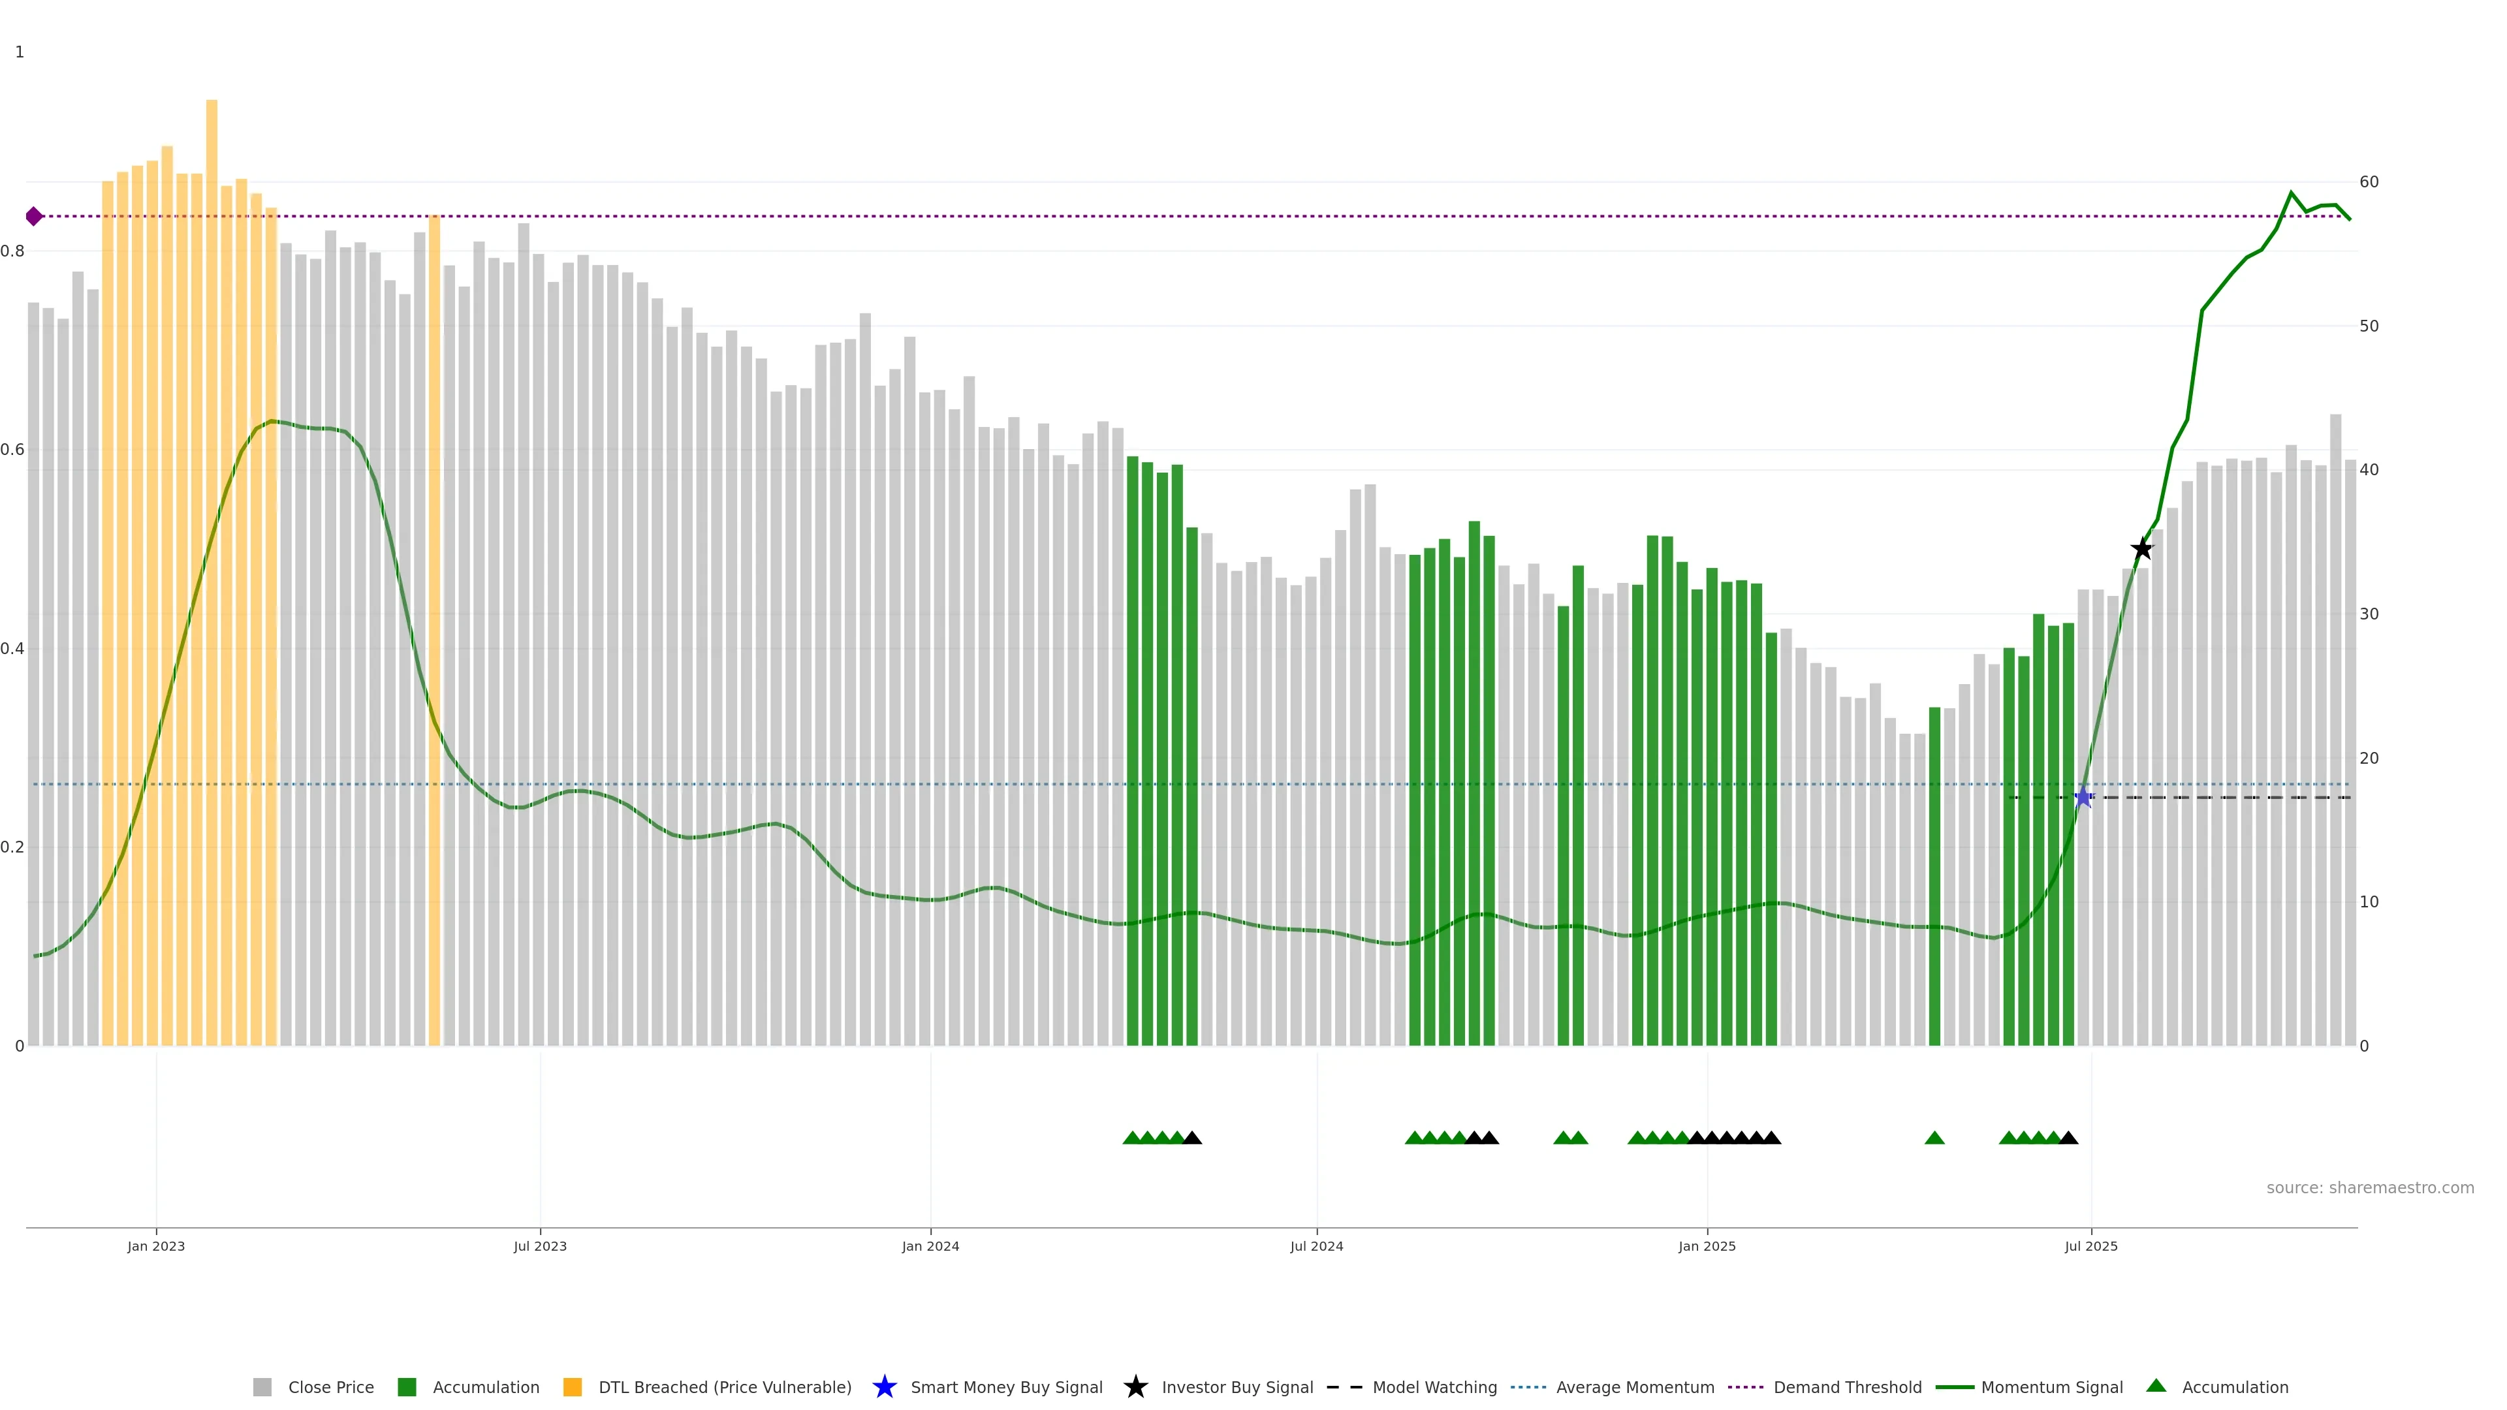Click the Momentum Signal line peak near top right

click(2291, 193)
